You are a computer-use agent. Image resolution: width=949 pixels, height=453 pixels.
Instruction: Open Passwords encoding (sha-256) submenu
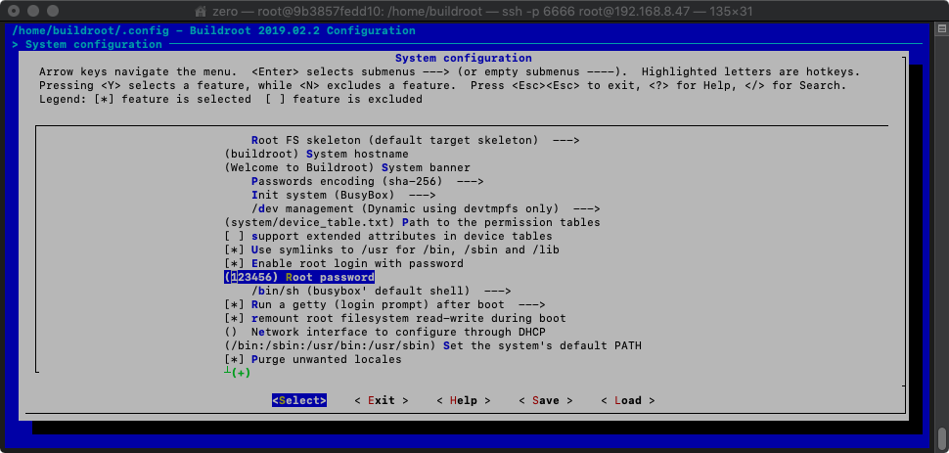pyautogui.click(x=368, y=181)
